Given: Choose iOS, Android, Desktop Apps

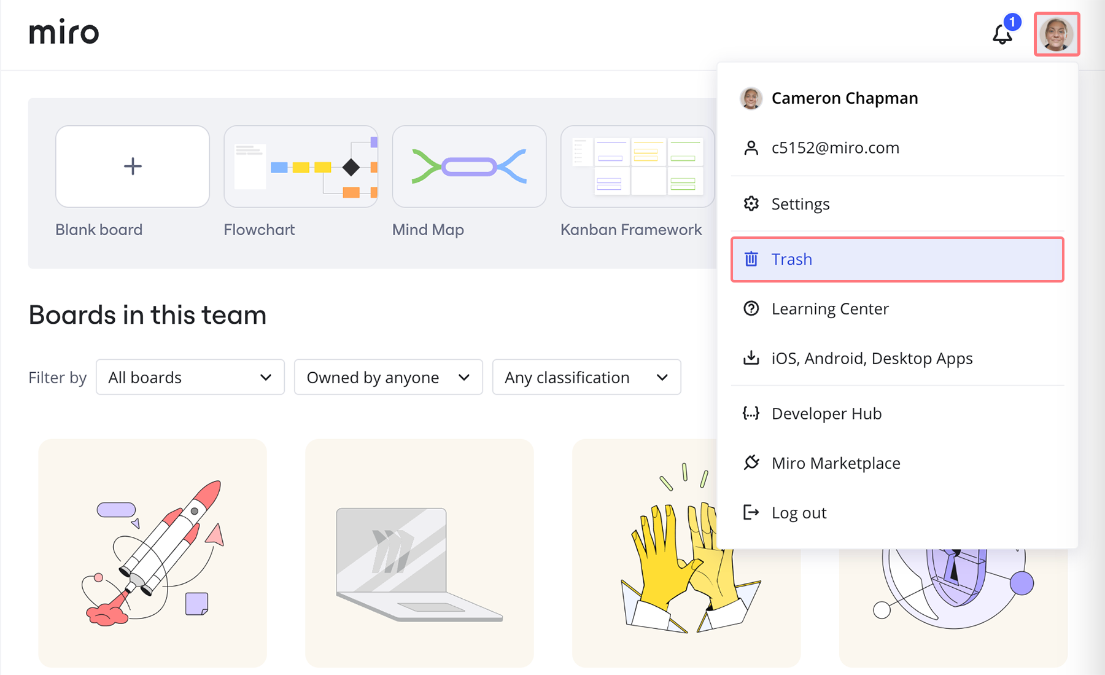Looking at the screenshot, I should click(898, 358).
